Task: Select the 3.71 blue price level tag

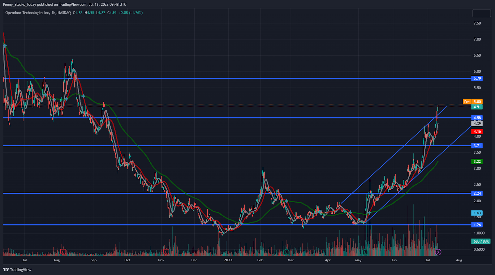Action: [x=477, y=146]
